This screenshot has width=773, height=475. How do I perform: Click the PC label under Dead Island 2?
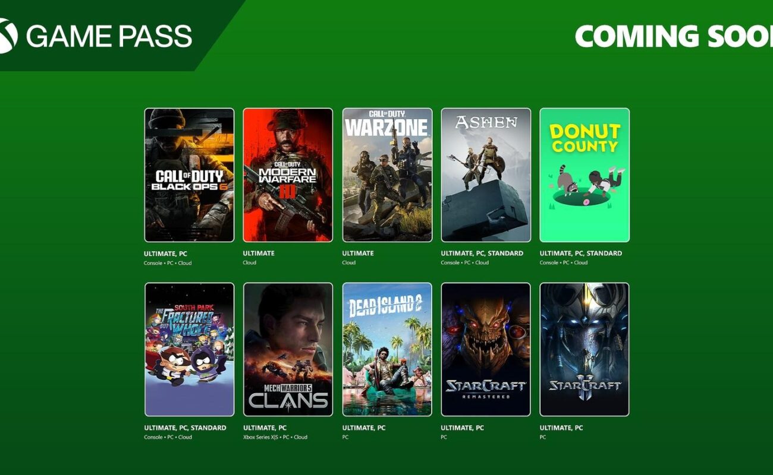tap(345, 437)
